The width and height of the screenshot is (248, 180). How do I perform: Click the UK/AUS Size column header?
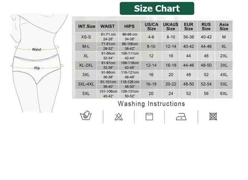coord(171,26)
